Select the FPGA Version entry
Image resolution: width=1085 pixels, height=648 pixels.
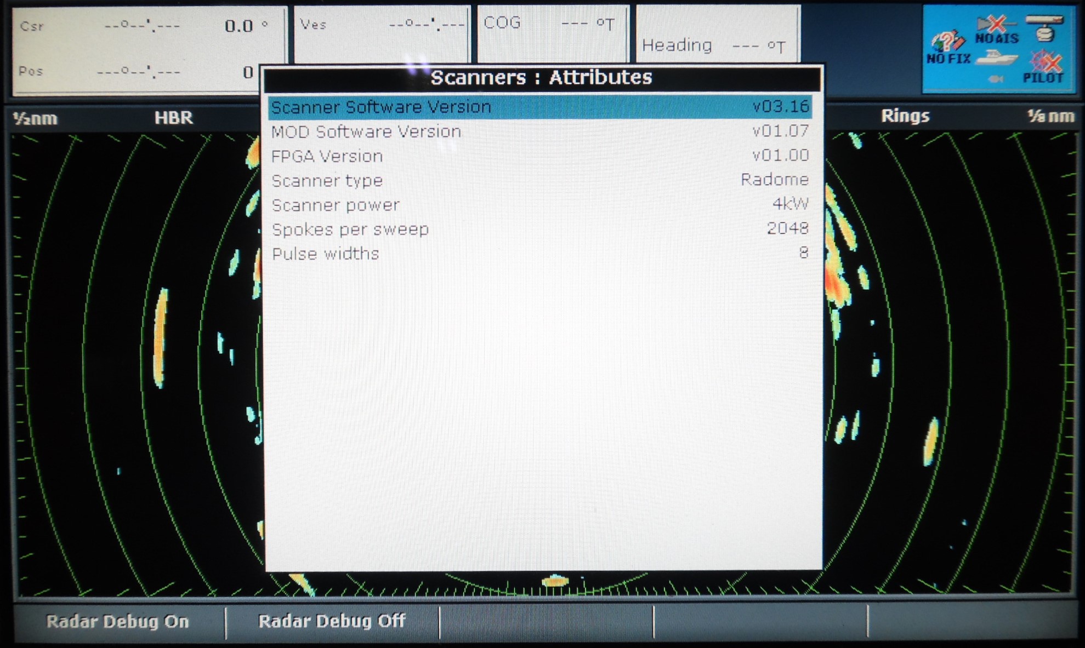click(540, 156)
